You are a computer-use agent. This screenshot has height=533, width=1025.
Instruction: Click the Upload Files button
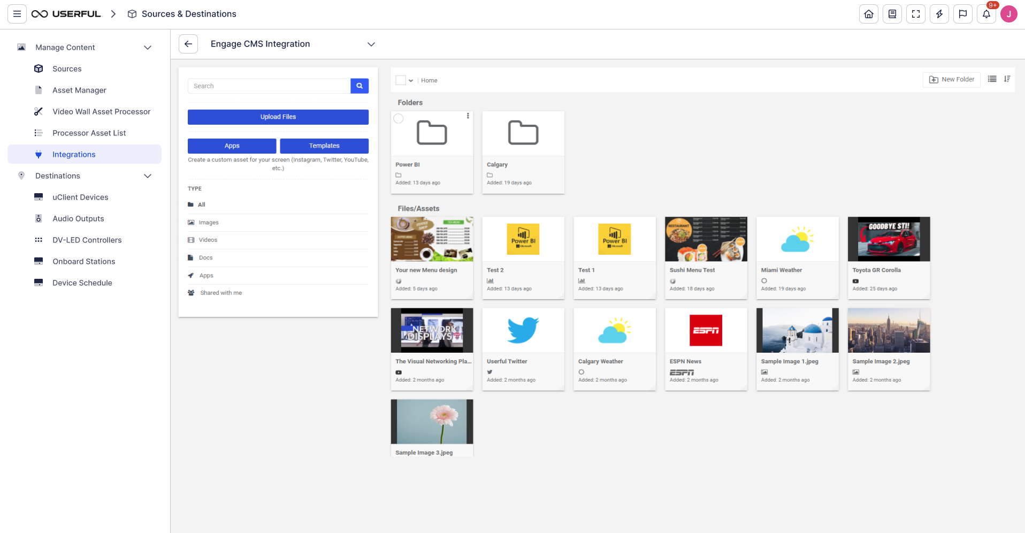tap(278, 117)
